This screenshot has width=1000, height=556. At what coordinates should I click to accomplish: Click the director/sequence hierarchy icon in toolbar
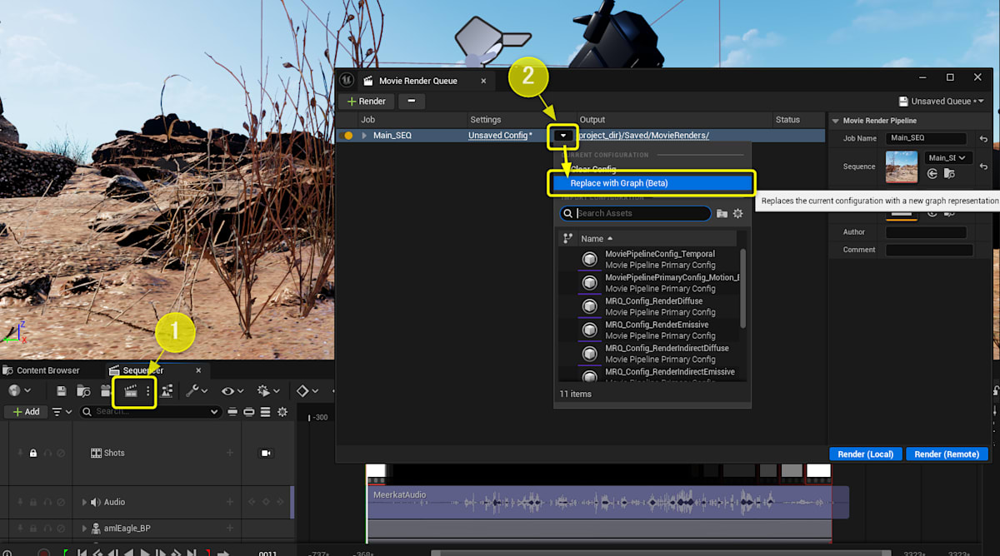click(x=167, y=390)
